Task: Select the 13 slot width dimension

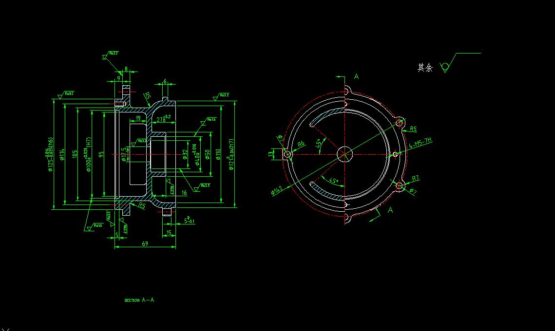Action: (271, 154)
